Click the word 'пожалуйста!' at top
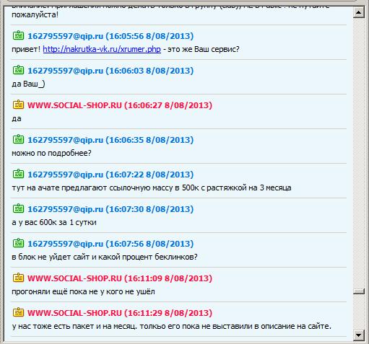The width and height of the screenshot is (369, 344). (x=35, y=14)
